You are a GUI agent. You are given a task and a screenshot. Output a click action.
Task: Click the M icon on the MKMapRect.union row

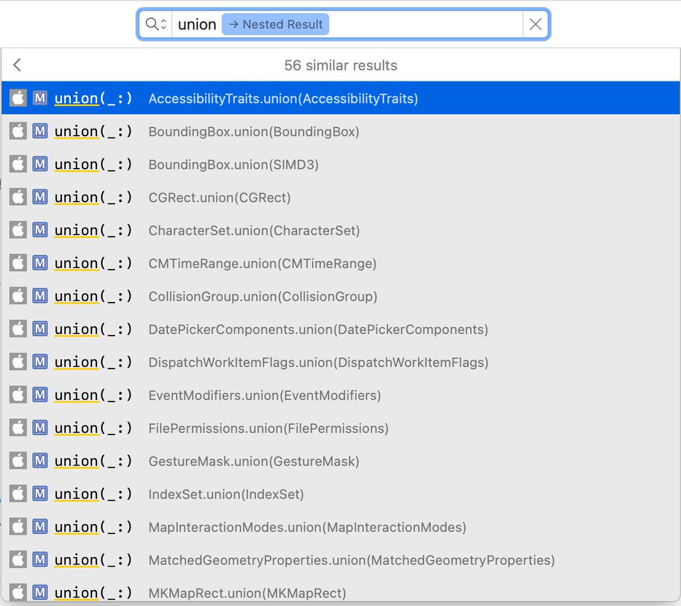click(39, 592)
